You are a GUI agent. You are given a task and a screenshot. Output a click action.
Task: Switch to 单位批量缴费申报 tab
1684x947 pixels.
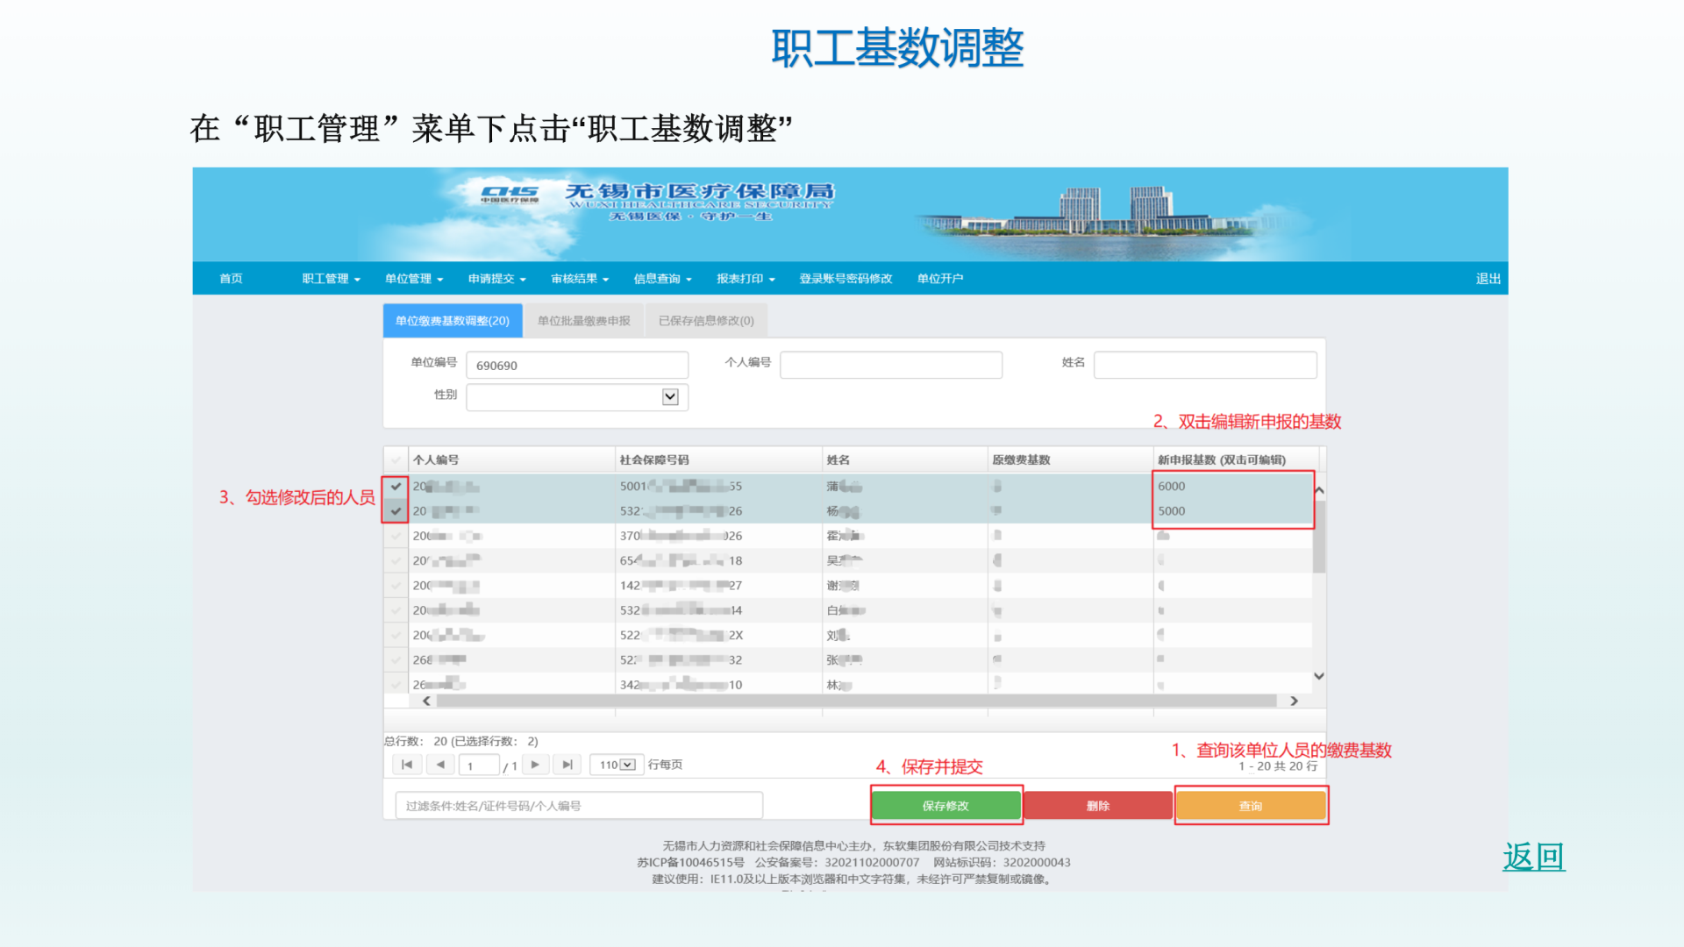coord(583,321)
